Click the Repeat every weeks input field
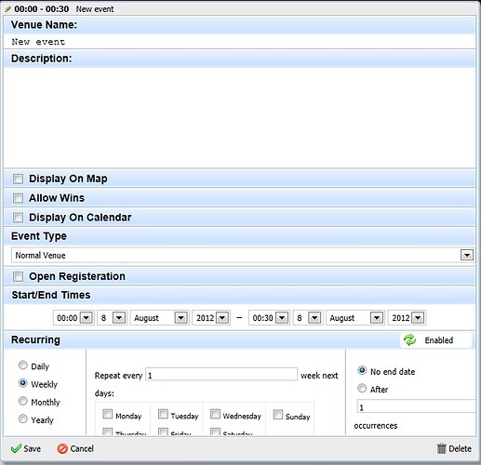Image resolution: width=481 pixels, height=465 pixels. 221,375
